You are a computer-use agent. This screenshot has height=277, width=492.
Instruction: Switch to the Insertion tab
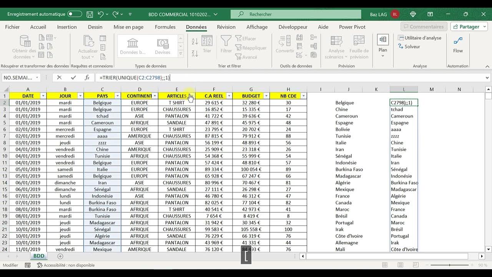(67, 27)
